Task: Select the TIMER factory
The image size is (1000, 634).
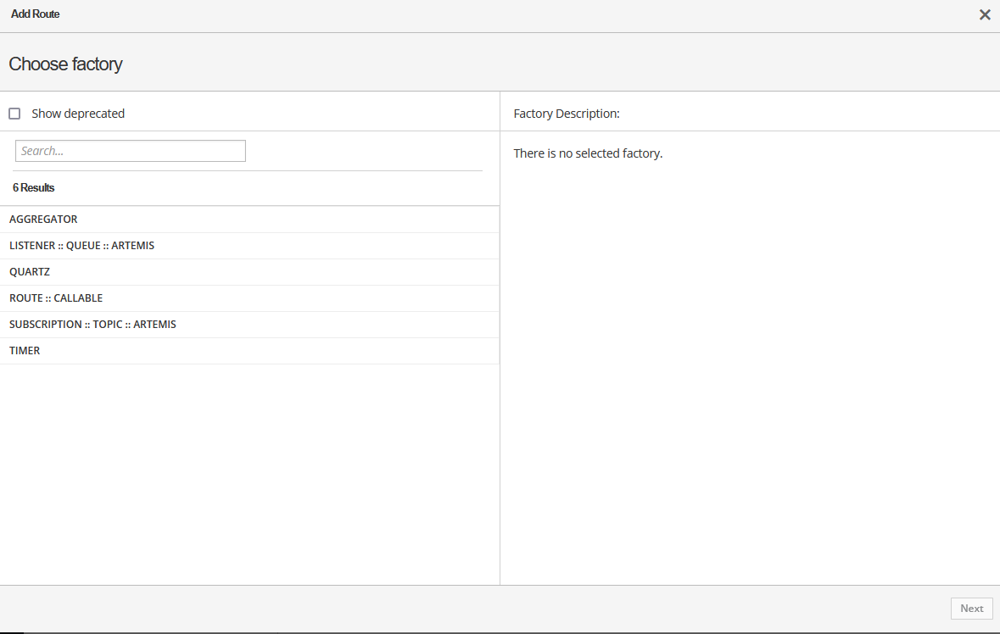Action: click(x=25, y=351)
